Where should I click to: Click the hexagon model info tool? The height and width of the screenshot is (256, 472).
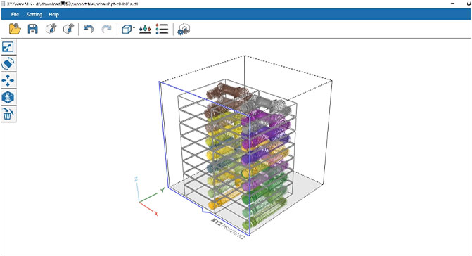tap(8, 97)
